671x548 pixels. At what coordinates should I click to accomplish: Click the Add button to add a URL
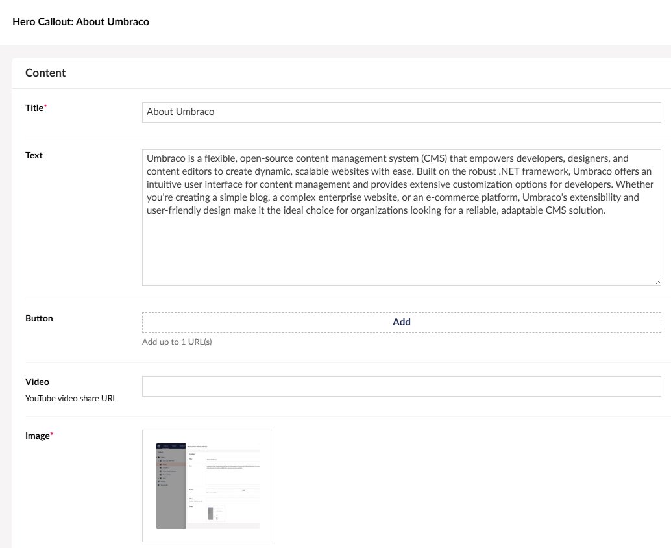(x=401, y=321)
